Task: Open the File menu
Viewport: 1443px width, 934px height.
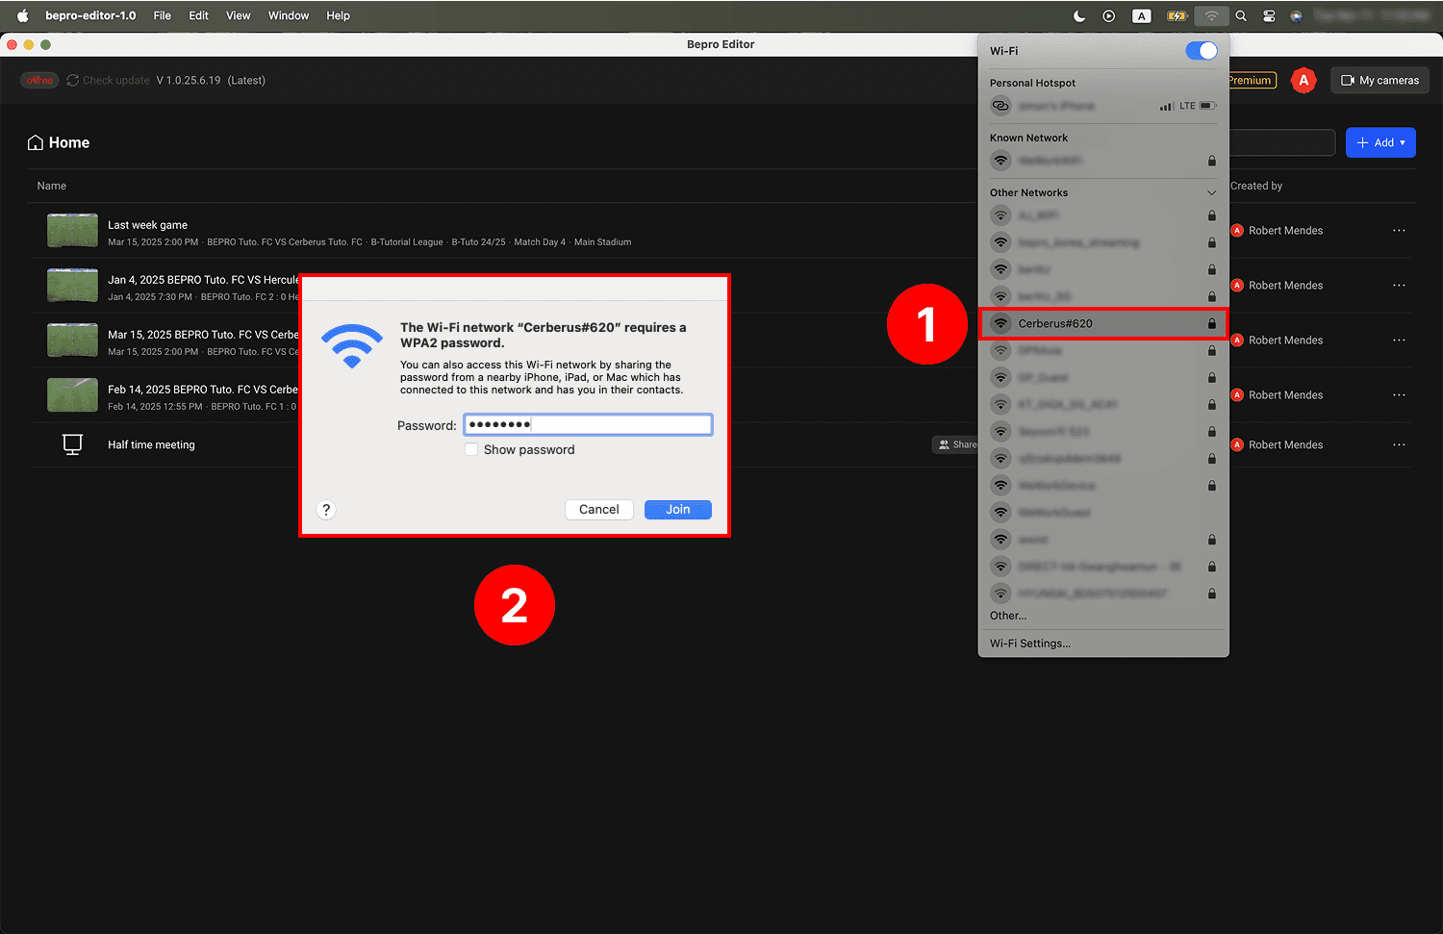Action: (163, 15)
